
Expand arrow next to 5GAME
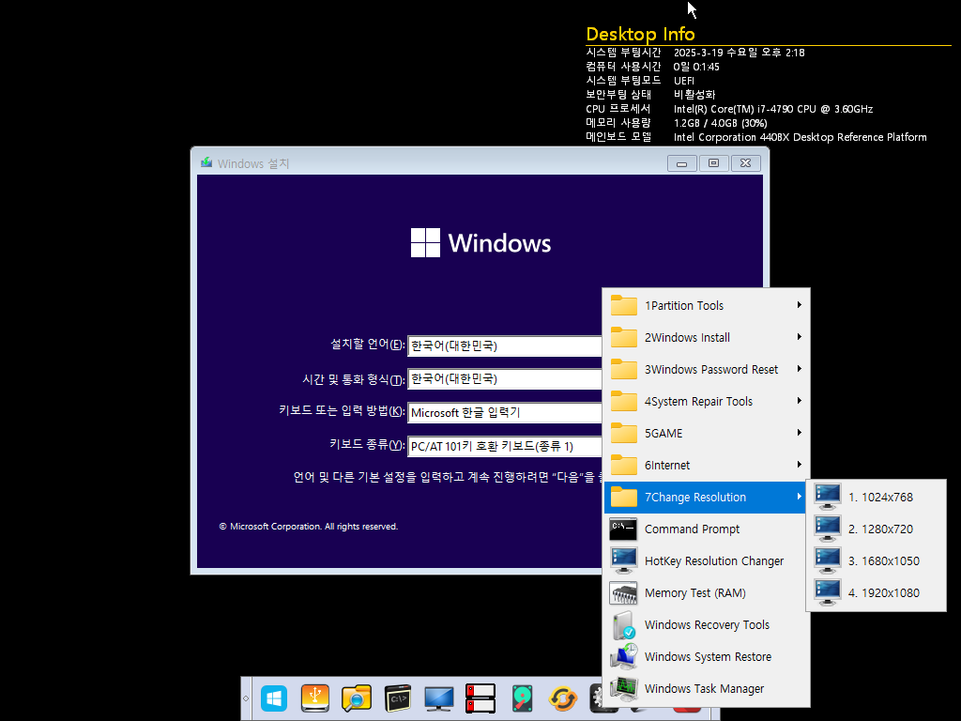pos(800,432)
